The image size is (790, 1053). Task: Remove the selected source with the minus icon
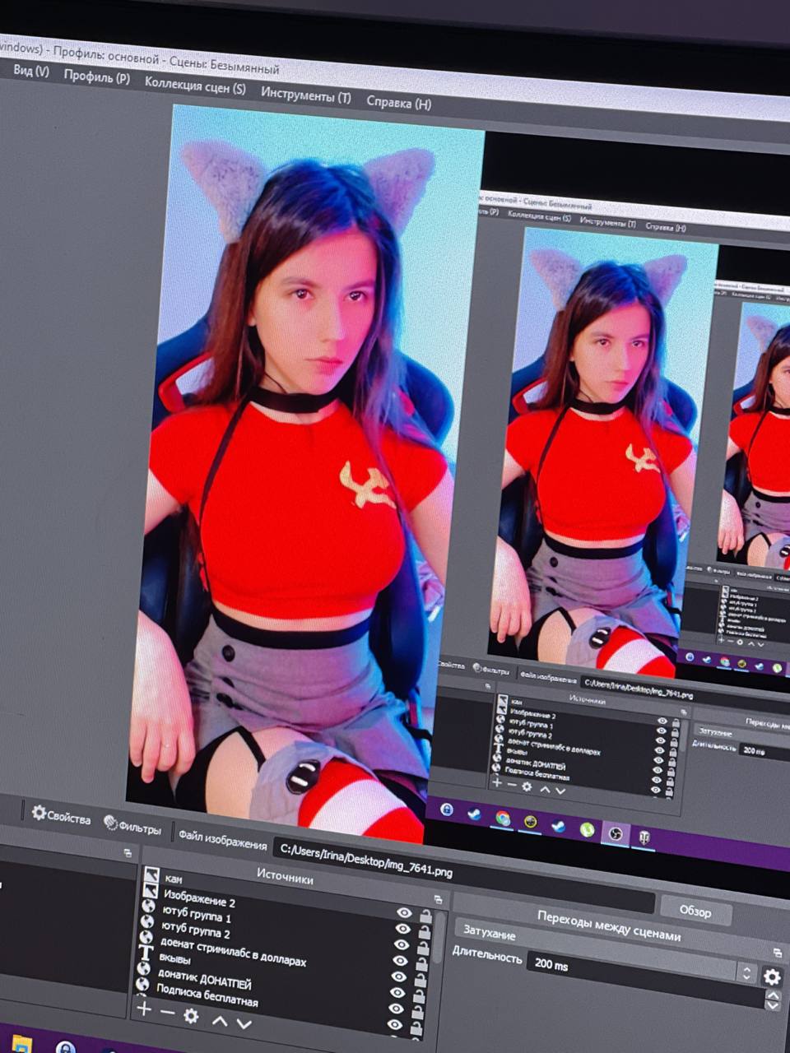point(167,1012)
